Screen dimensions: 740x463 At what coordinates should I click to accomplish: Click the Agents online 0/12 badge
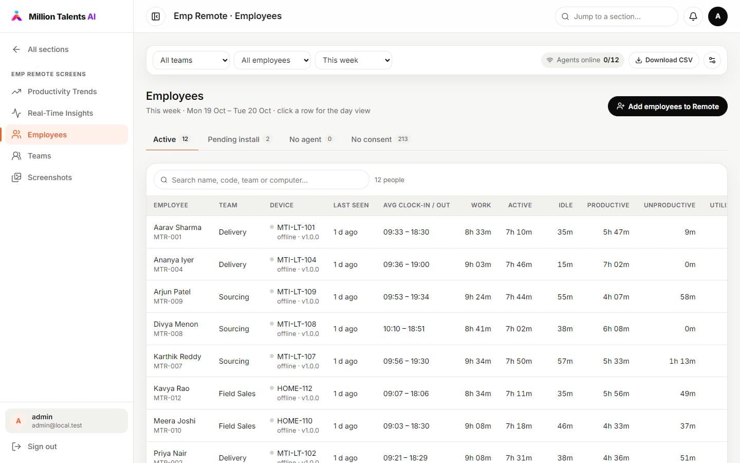[x=583, y=60]
